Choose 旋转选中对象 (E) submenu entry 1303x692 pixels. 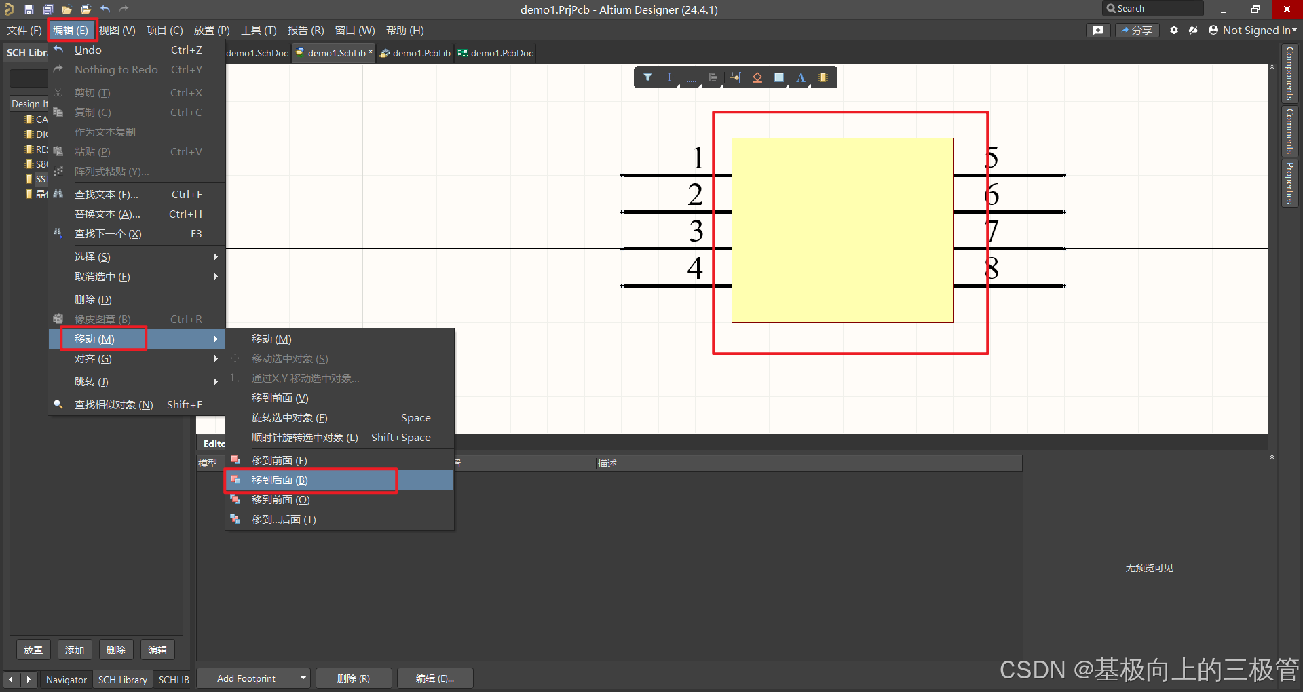pos(339,418)
